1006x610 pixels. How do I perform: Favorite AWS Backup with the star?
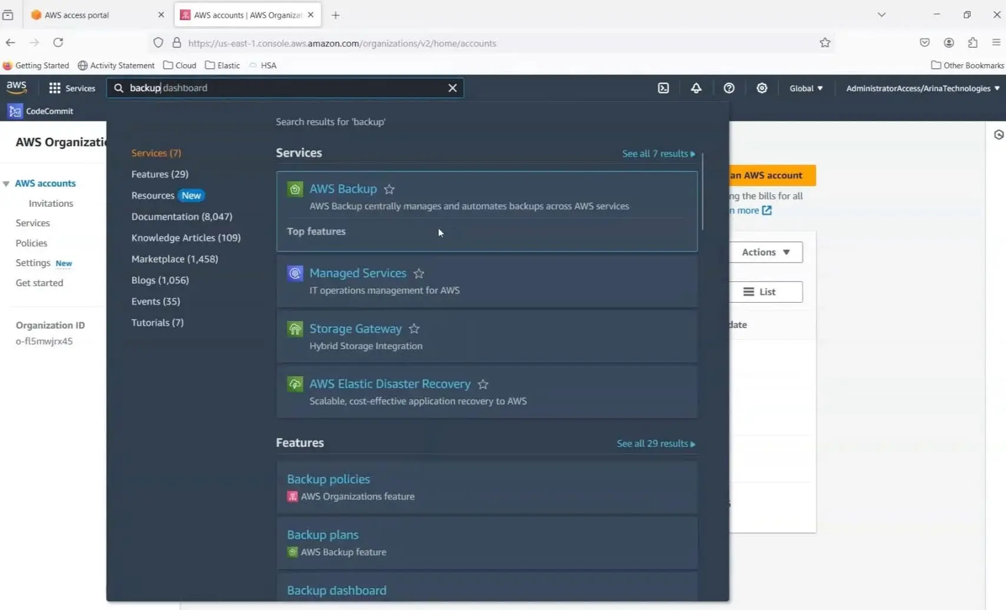(389, 190)
